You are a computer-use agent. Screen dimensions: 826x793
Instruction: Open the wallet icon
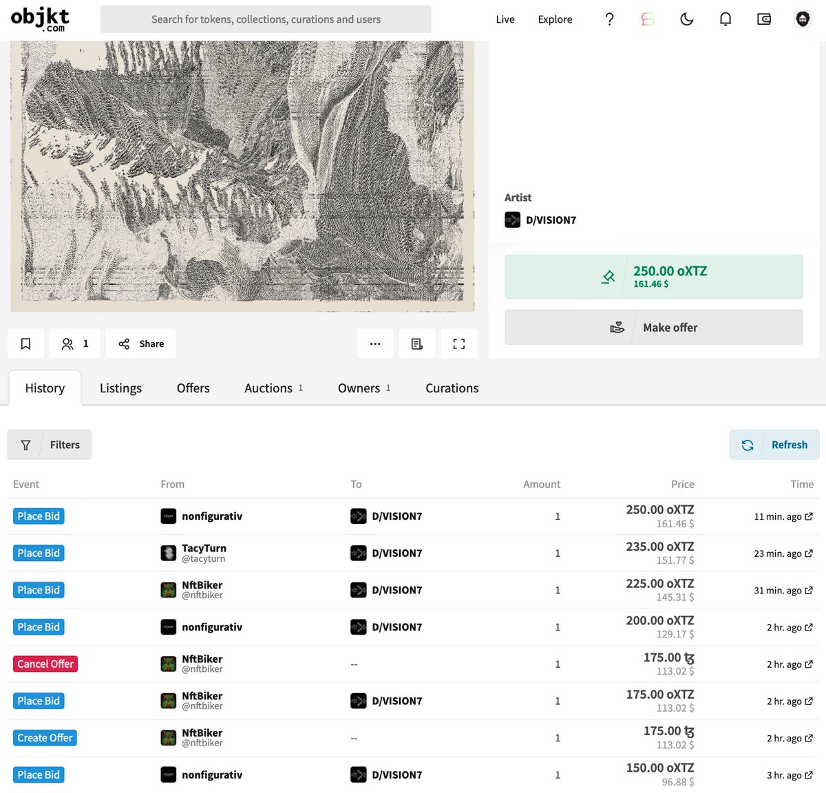764,19
